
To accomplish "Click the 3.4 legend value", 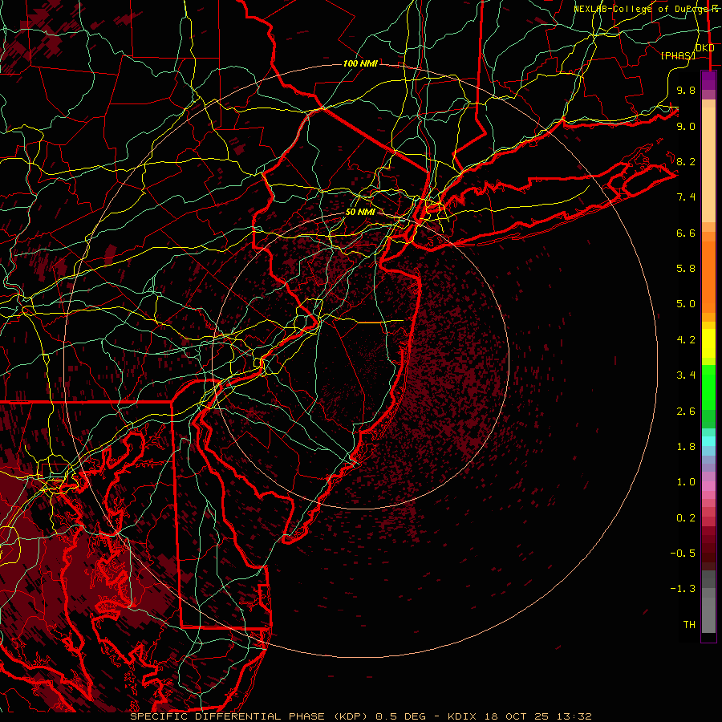I will [x=686, y=375].
